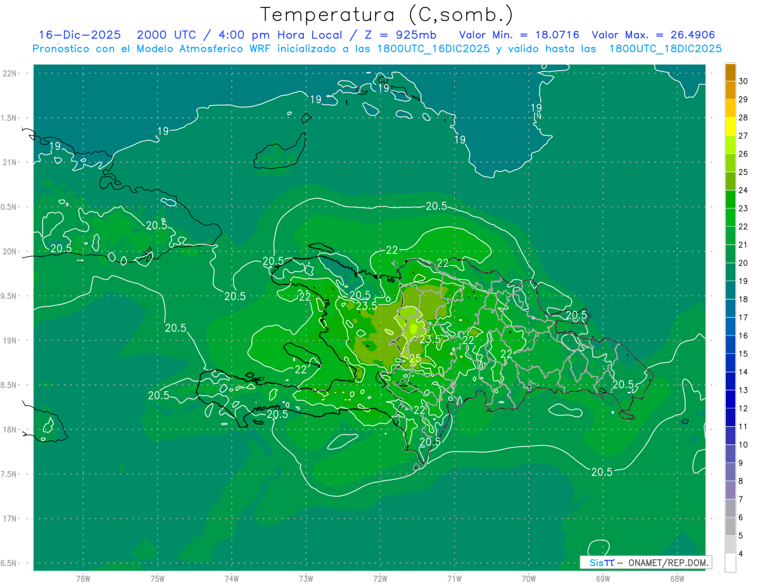
Task: Select the "16-Dic-2025" date text
Action: pos(80,35)
